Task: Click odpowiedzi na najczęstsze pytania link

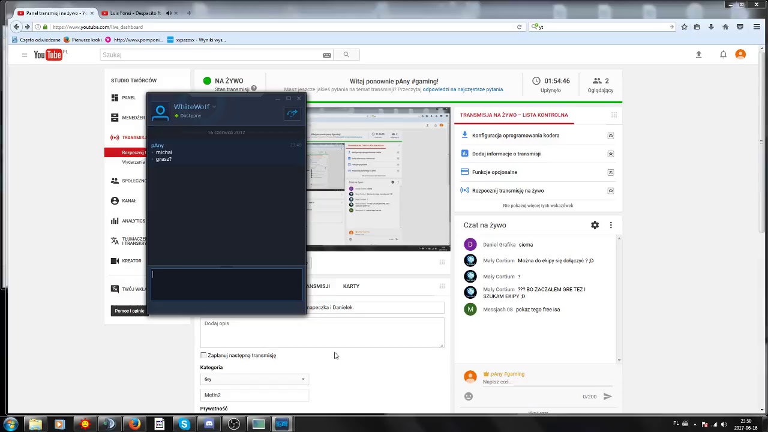Action: [x=463, y=89]
